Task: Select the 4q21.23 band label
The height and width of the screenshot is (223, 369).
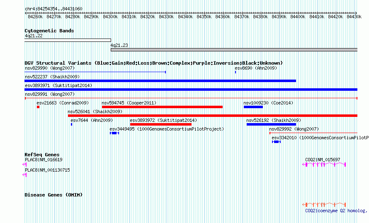Action: tap(119, 46)
